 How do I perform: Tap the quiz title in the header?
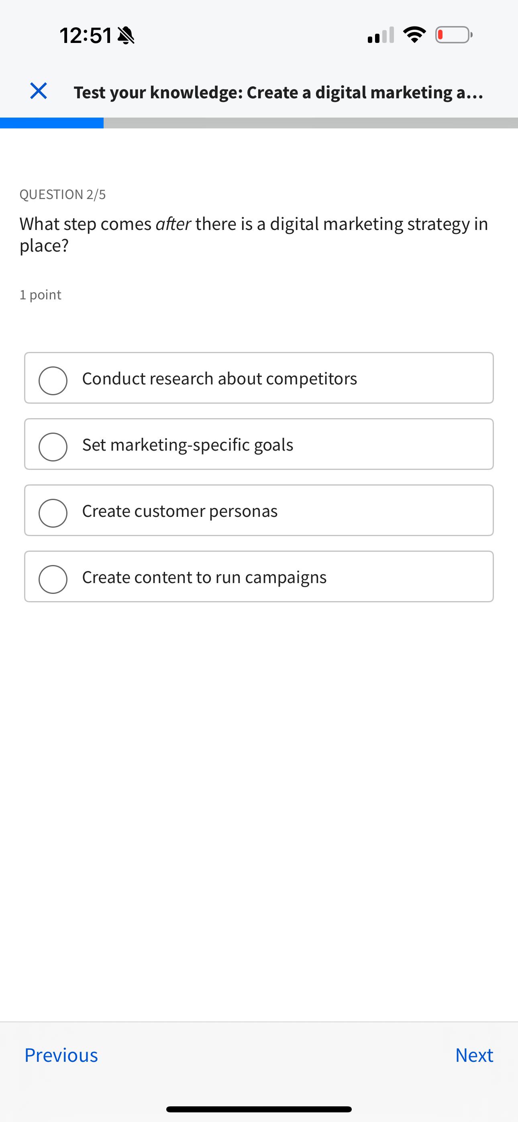click(x=279, y=92)
